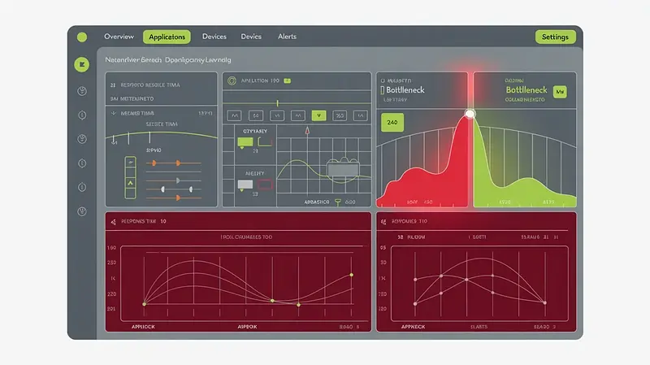Click the green 240 value badge
This screenshot has width=650, height=365.
pyautogui.click(x=393, y=123)
